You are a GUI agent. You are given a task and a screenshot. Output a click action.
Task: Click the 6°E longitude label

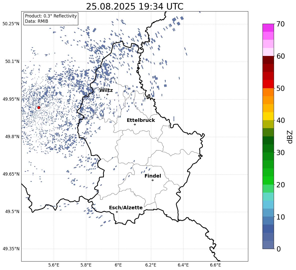coord(118,265)
